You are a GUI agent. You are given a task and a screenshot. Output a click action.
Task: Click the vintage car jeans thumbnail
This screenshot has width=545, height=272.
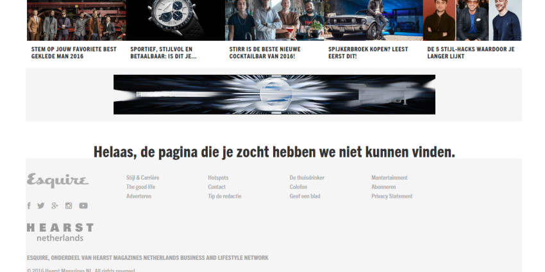pyautogui.click(x=374, y=20)
